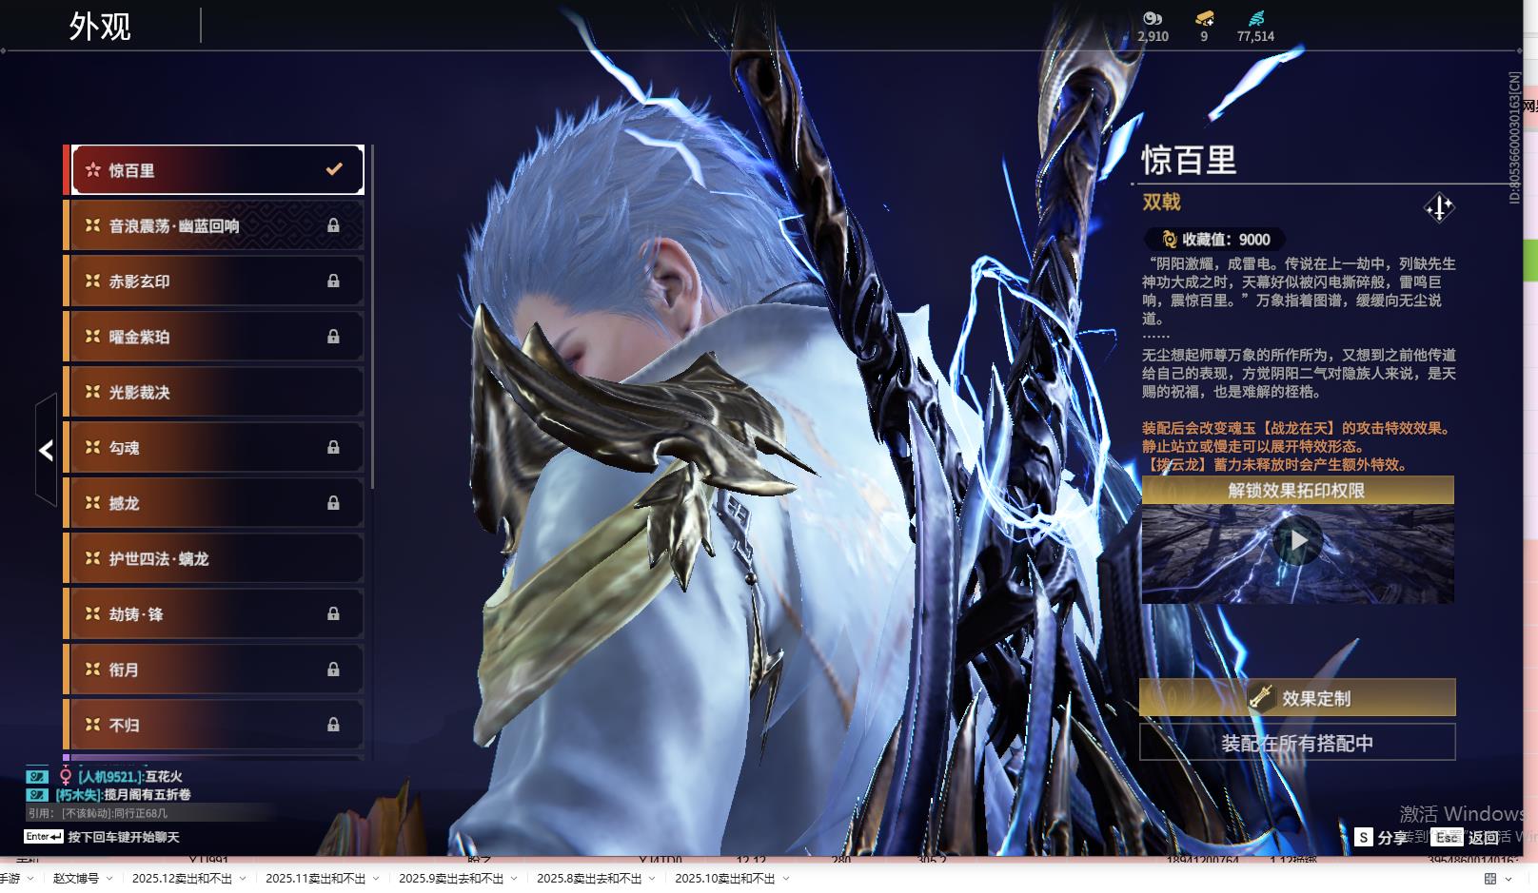This screenshot has height=893, width=1538.
Task: Open dropdown arrow of 2025.10卖出和不出 tab
Action: tap(786, 879)
